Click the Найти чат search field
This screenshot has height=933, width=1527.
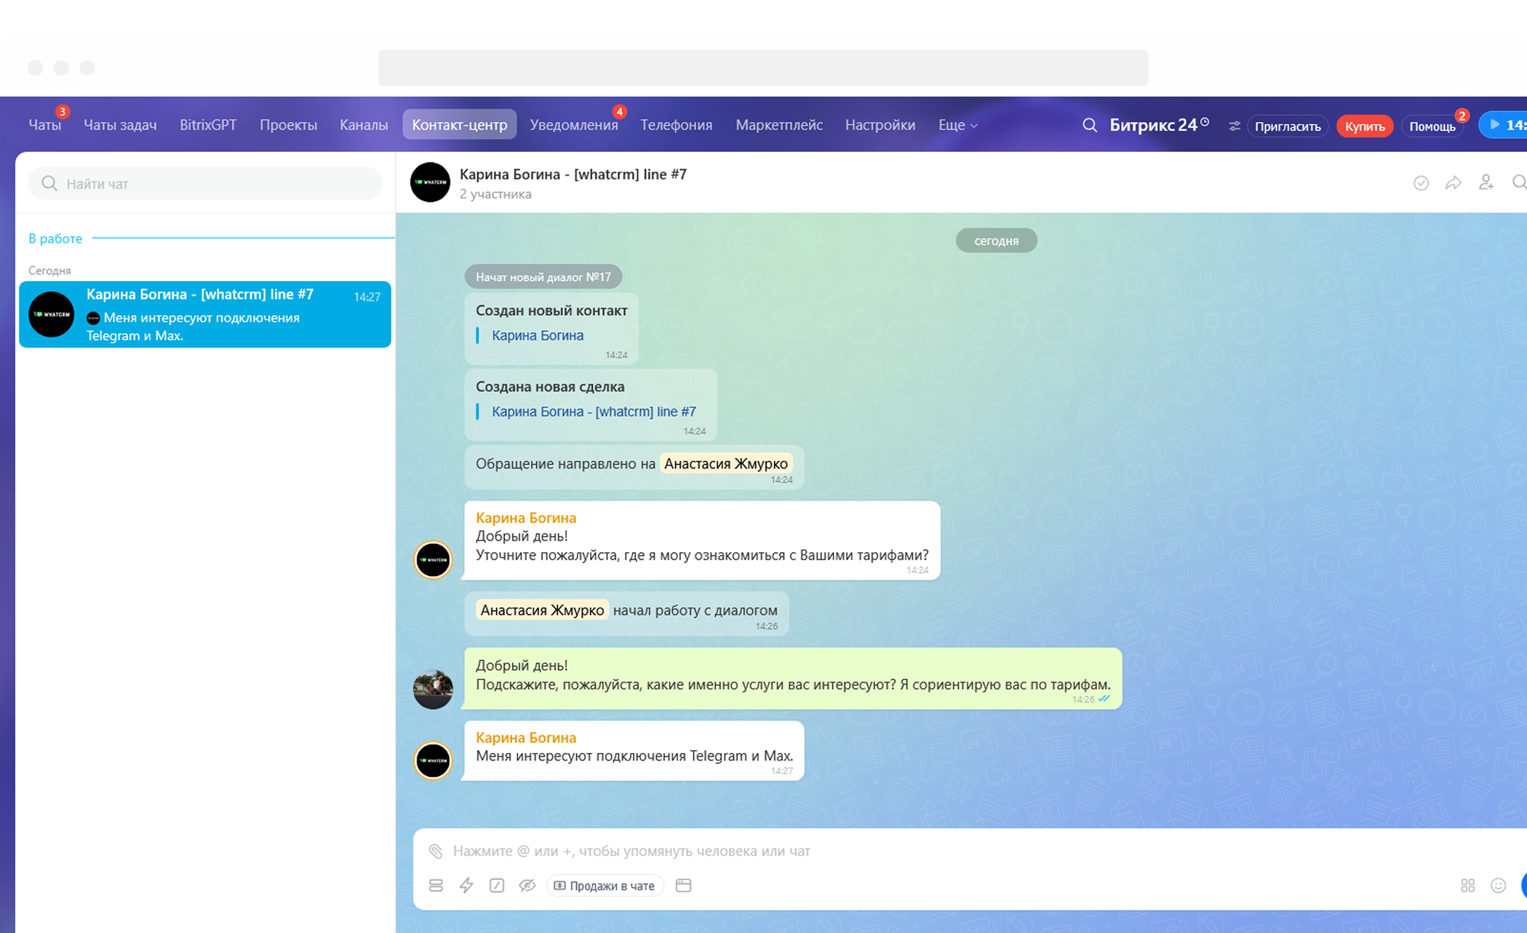click(205, 183)
